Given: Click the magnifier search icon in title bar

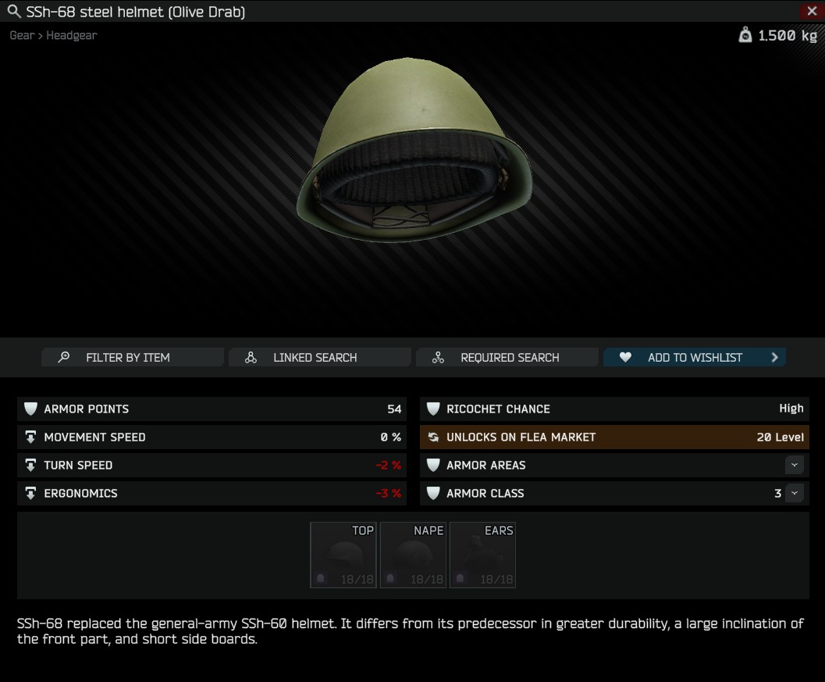Looking at the screenshot, I should (14, 11).
